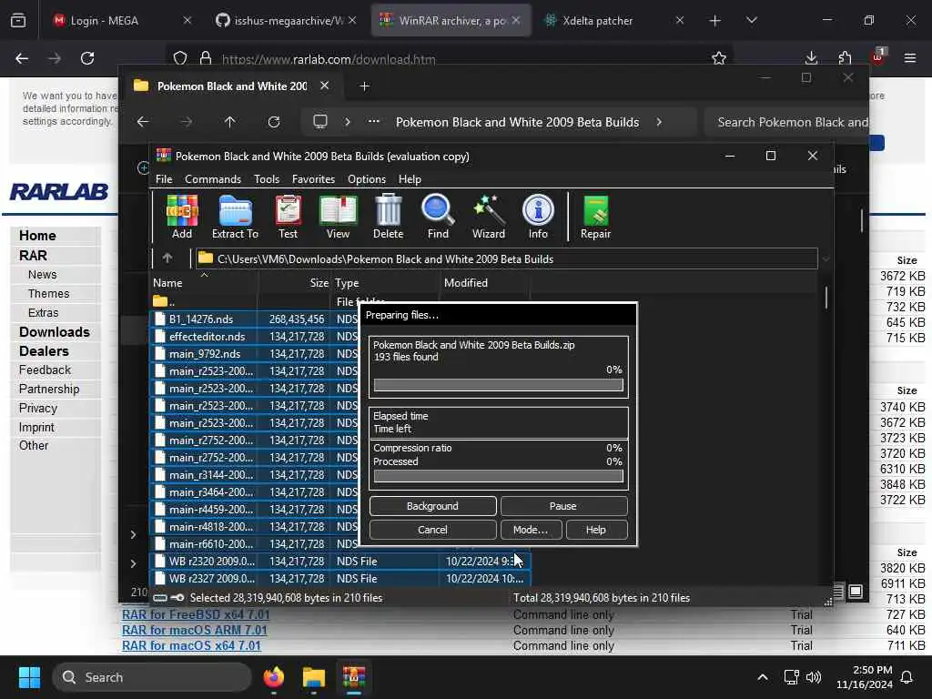Open RAR for macOS x64 7.01 link

click(x=191, y=645)
